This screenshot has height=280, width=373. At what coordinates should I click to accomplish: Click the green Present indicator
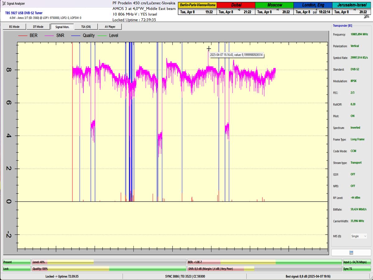[x=17, y=262]
